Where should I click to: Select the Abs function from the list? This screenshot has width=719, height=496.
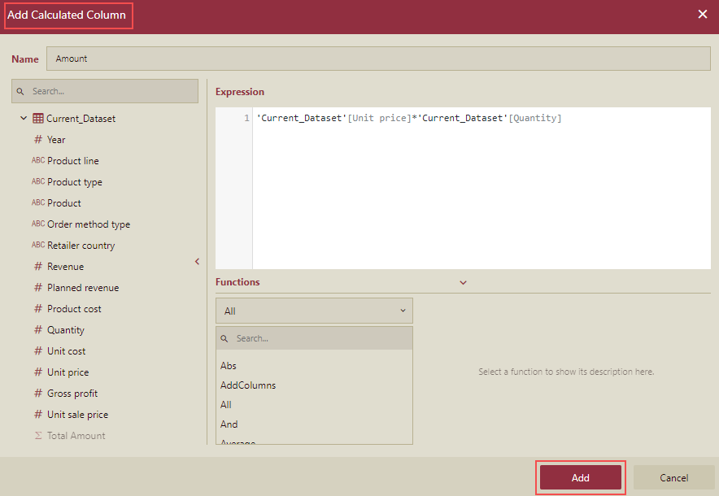pyautogui.click(x=228, y=366)
